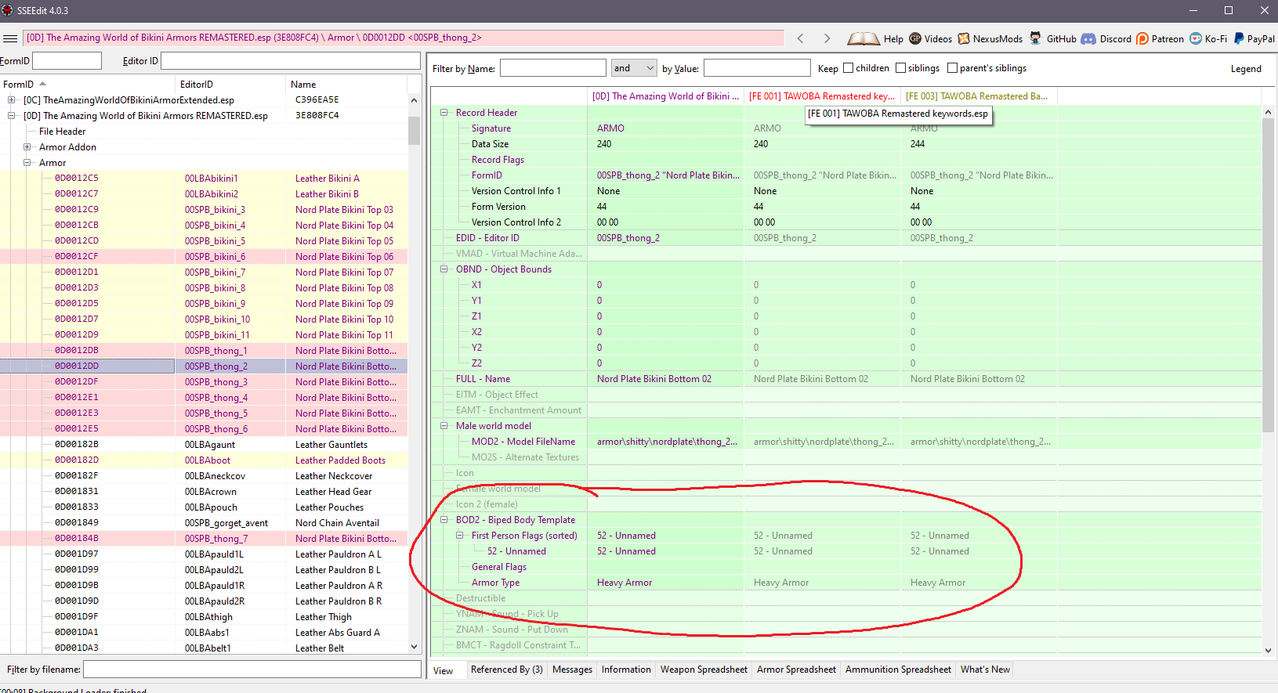Focus the Filter by filename field
1278x693 pixels.
pyautogui.click(x=252, y=670)
